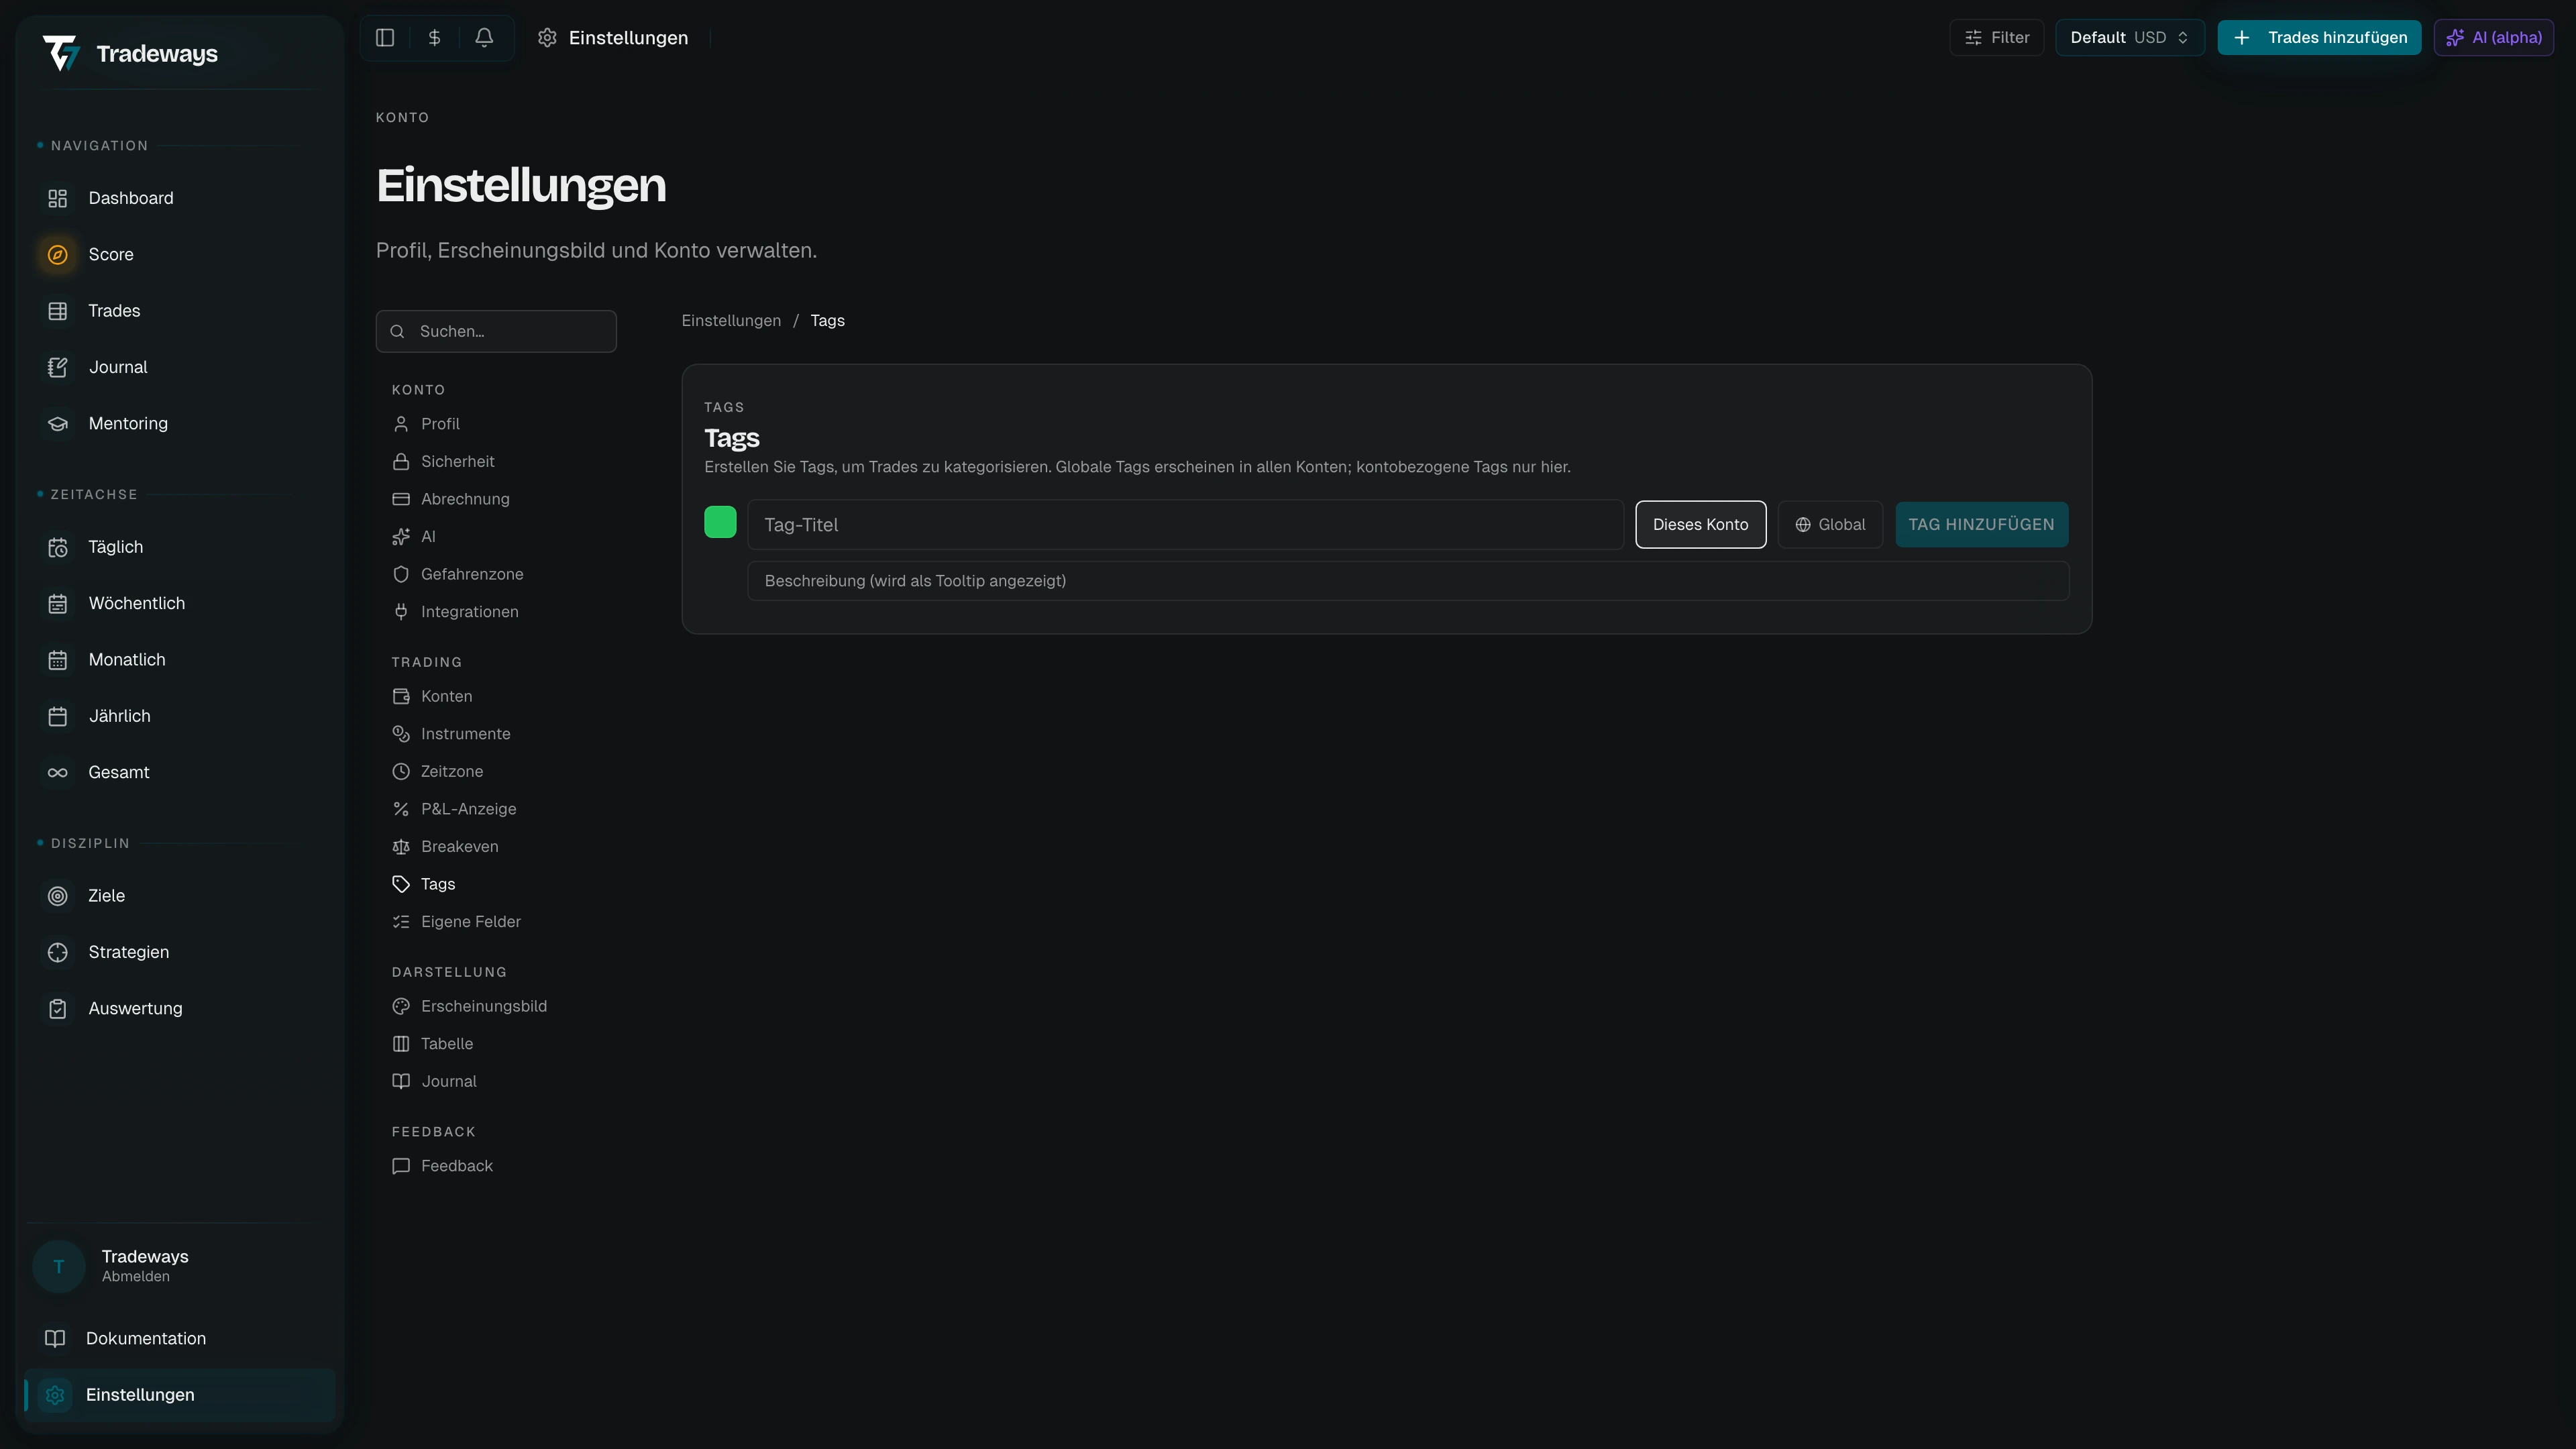Click the Dashboard grid icon
This screenshot has height=1449, width=2576.
click(58, 198)
